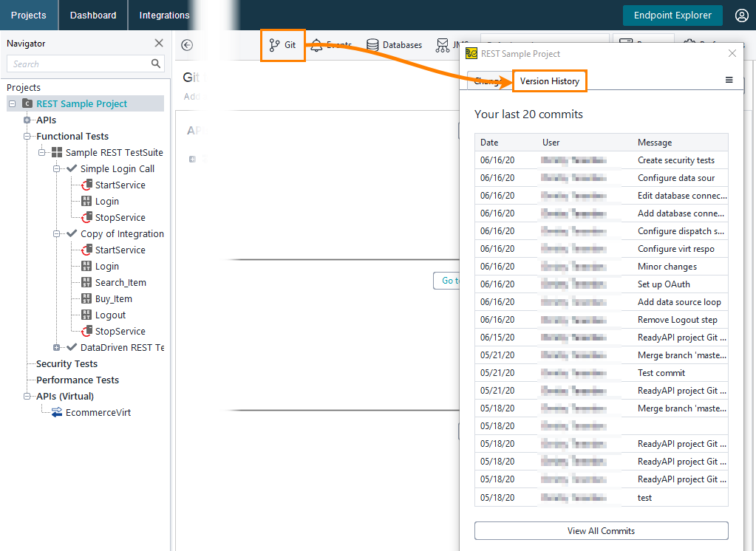Screen dimensions: 756x551
Task: Open the Events toolbar item
Action: [330, 44]
